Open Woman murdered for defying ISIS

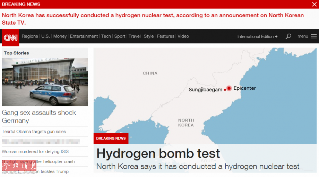click(35, 152)
